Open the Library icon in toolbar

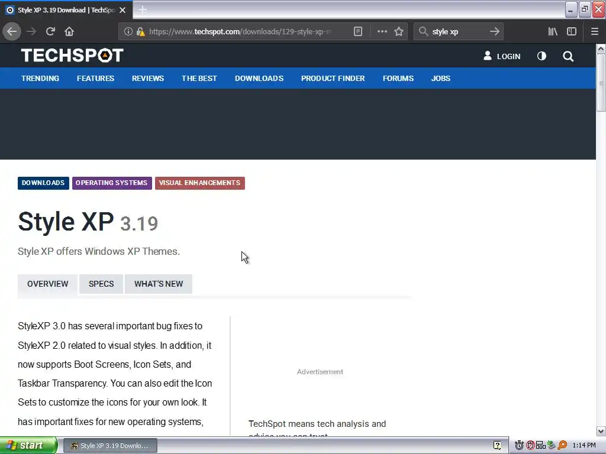point(553,32)
